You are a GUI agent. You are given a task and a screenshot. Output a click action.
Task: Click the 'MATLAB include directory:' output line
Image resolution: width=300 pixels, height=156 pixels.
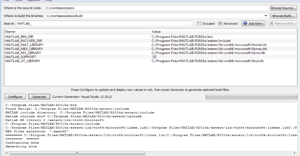click(80, 113)
